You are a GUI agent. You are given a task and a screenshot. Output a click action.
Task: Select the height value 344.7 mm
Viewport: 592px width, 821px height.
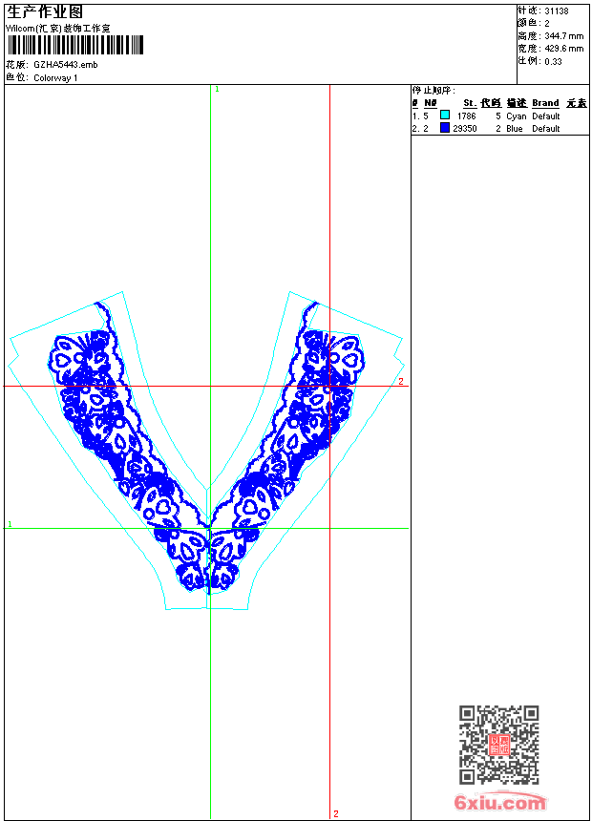pyautogui.click(x=563, y=36)
